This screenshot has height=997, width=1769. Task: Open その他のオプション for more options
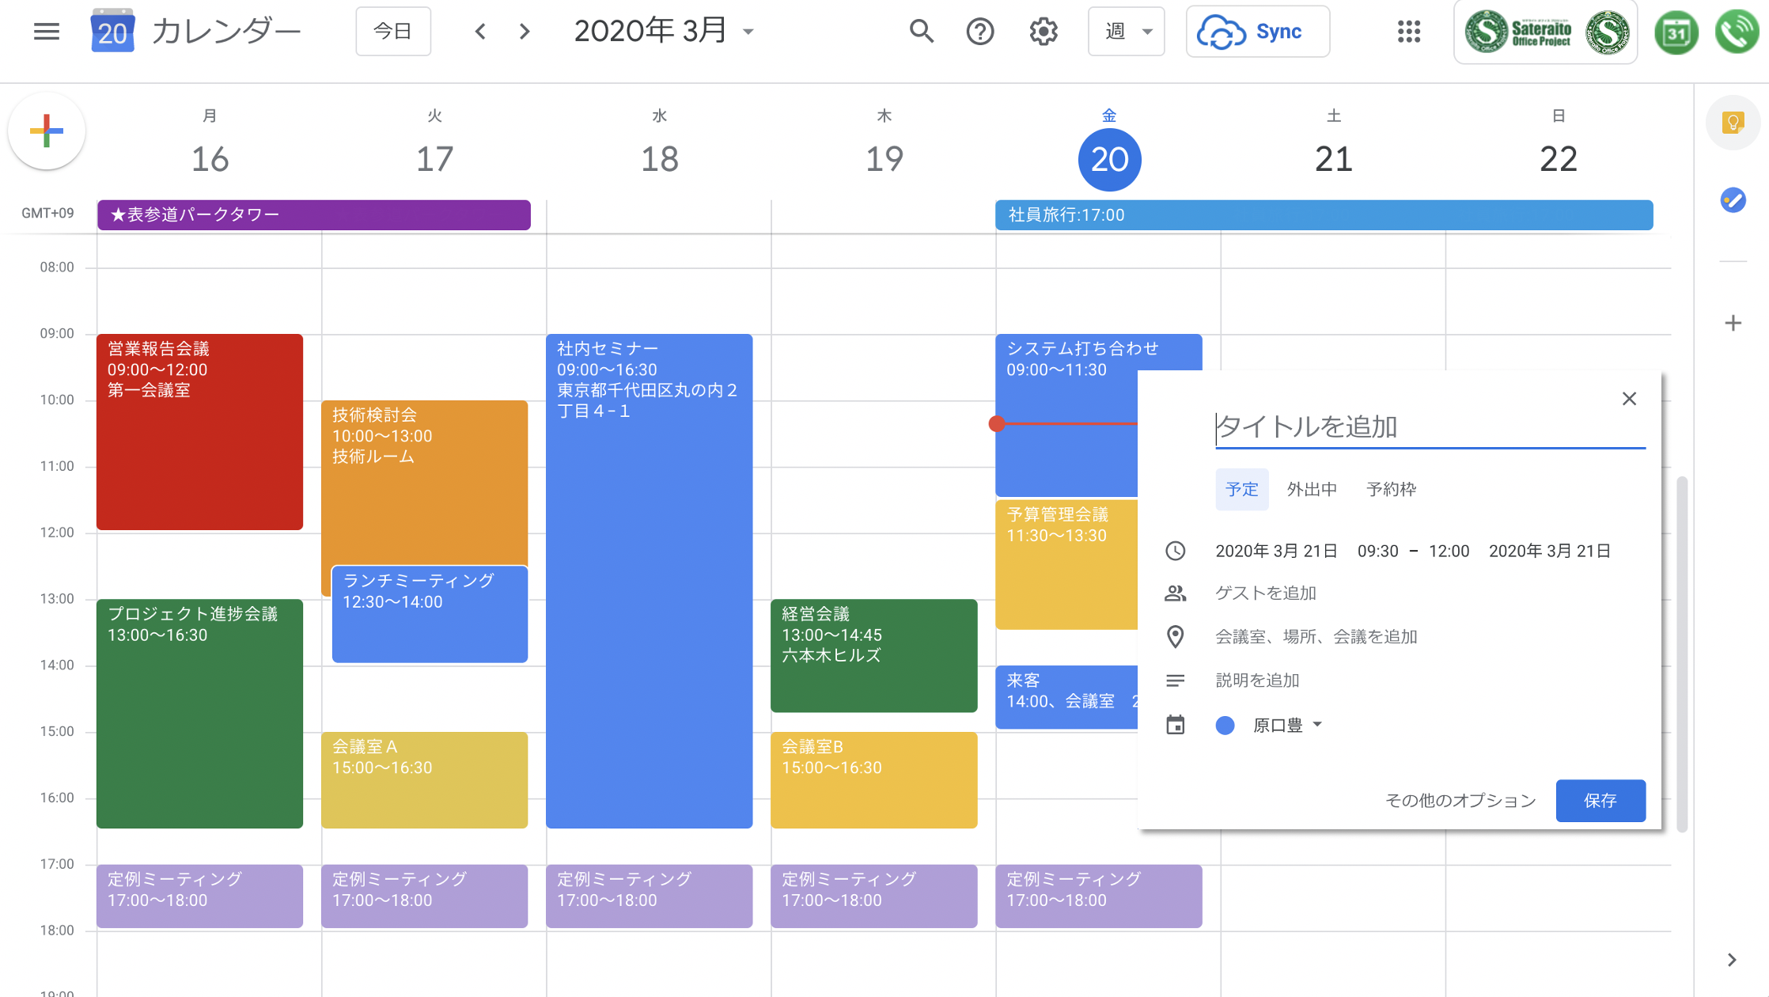point(1460,801)
